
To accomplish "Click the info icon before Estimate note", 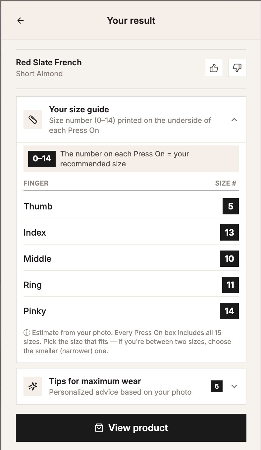I will [x=27, y=333].
